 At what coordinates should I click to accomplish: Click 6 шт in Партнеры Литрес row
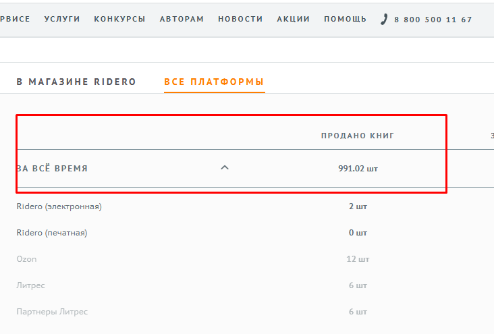coord(358,312)
